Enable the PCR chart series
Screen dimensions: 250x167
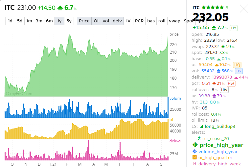[139, 21]
